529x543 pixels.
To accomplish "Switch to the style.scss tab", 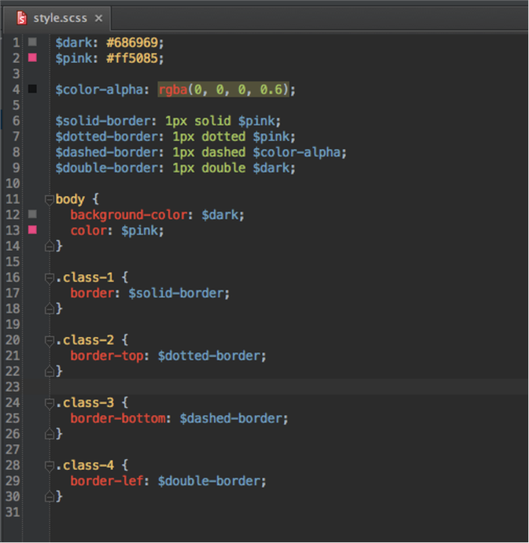I will point(60,18).
